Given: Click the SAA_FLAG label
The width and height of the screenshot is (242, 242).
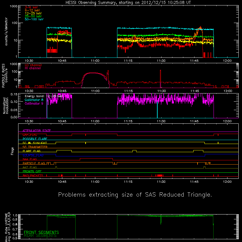Looking at the screenshot, I should point(30,159).
